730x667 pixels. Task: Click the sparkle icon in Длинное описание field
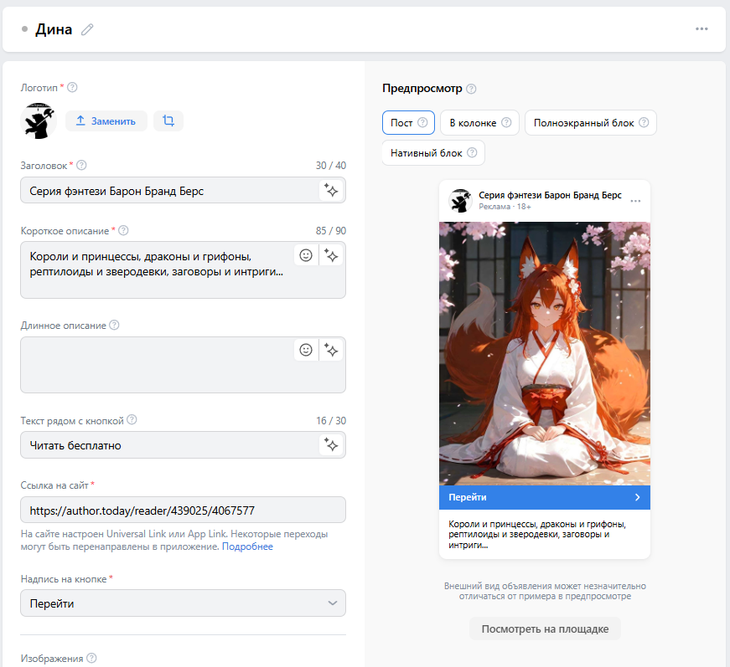(332, 350)
